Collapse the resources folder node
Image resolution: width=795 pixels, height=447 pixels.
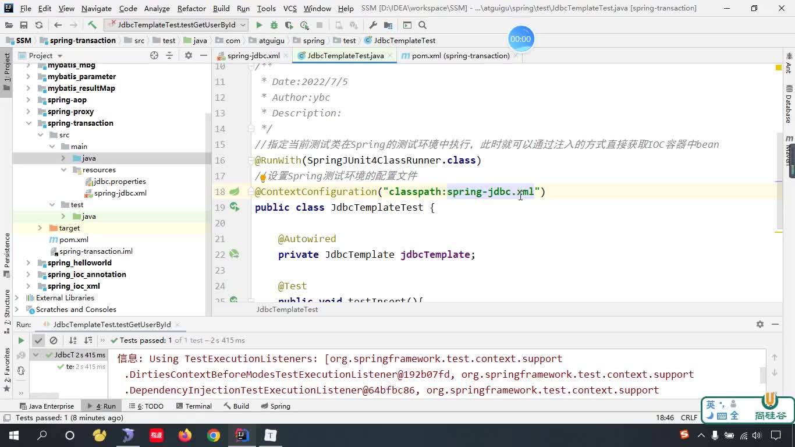[x=63, y=170]
